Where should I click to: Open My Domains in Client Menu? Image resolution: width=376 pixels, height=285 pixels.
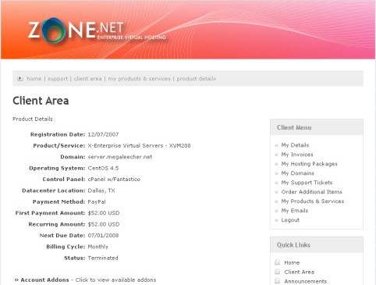click(298, 173)
